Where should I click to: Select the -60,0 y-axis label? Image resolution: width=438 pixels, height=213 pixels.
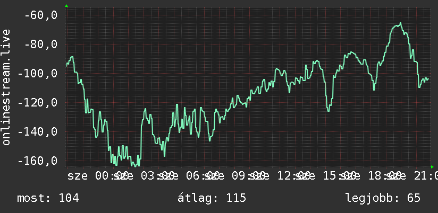tap(41, 15)
